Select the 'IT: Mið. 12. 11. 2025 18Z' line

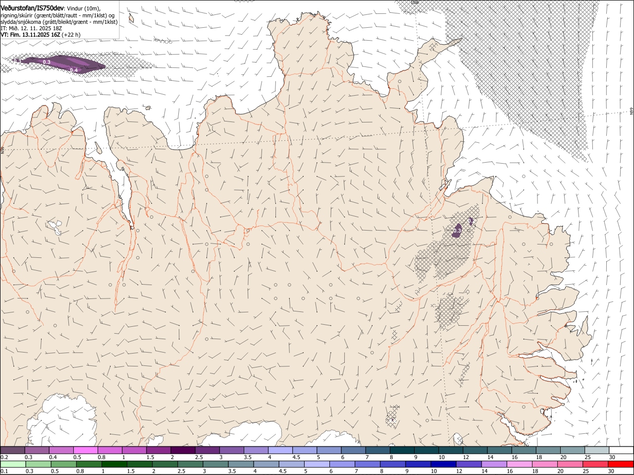[30, 28]
